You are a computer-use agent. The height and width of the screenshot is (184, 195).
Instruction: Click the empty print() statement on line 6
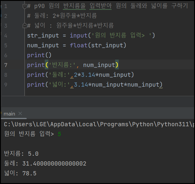[x=39, y=55]
